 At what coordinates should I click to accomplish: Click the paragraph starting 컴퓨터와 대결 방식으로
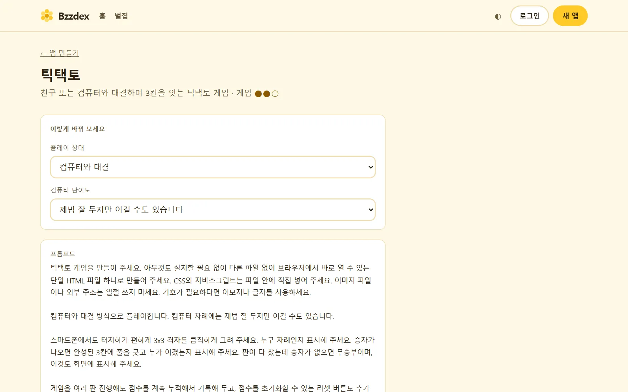(192, 316)
